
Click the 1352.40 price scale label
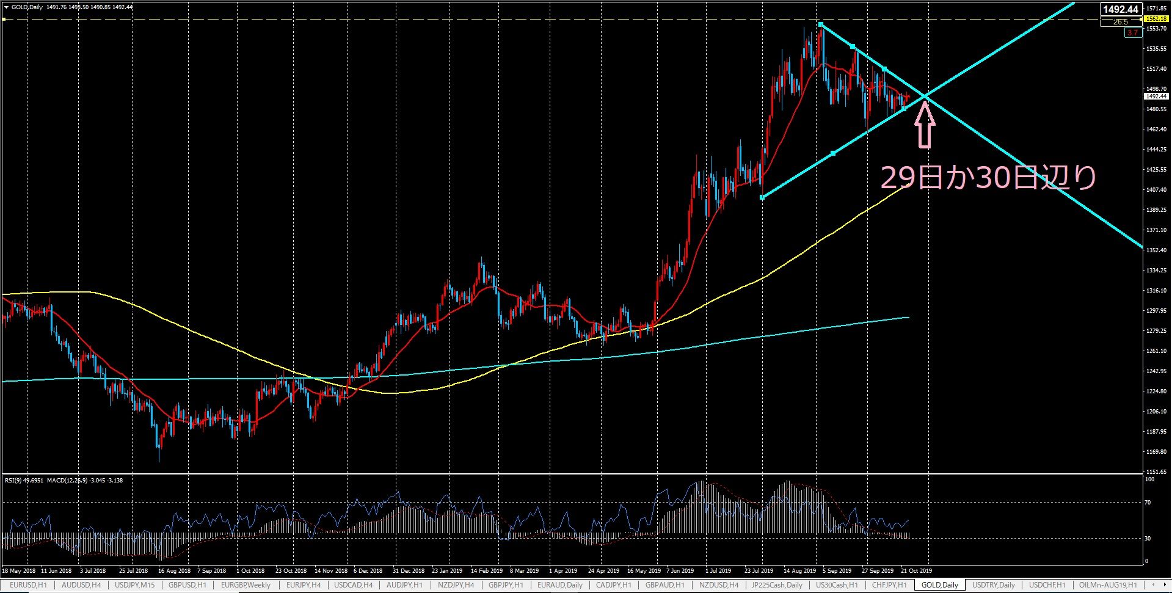click(1157, 250)
